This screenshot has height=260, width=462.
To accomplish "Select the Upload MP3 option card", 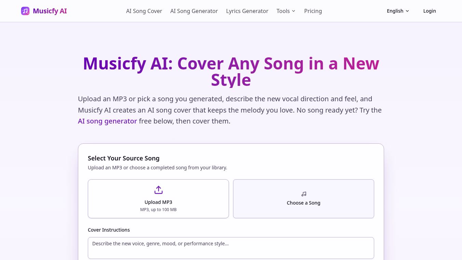I will pos(158,199).
